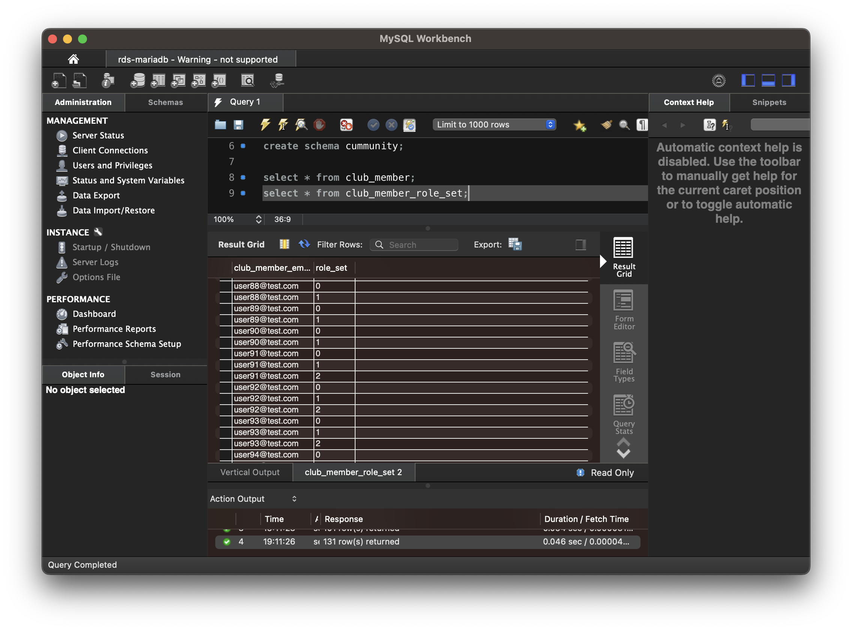Commit transaction checkmark icon

tap(373, 125)
